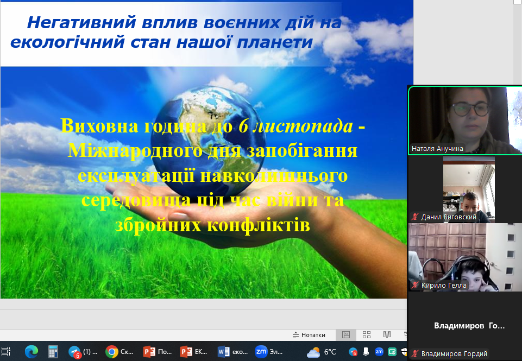The width and height of the screenshot is (522, 361).
Task: Open Reading view in PowerPoint
Action: tap(387, 335)
